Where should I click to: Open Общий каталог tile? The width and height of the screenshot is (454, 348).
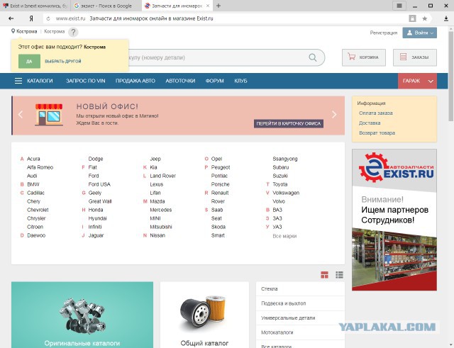tap(204, 315)
